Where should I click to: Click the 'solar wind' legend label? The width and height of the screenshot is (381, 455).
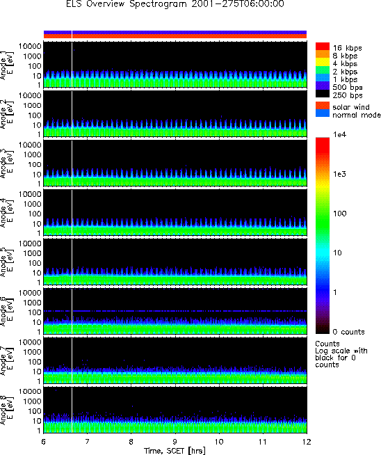click(x=351, y=107)
